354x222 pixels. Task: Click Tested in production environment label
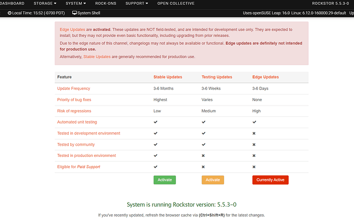[87, 156]
